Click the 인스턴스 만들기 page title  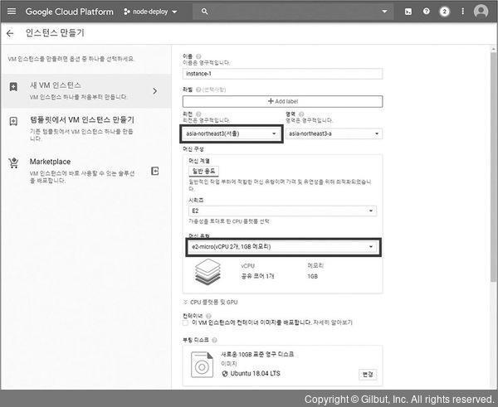55,33
